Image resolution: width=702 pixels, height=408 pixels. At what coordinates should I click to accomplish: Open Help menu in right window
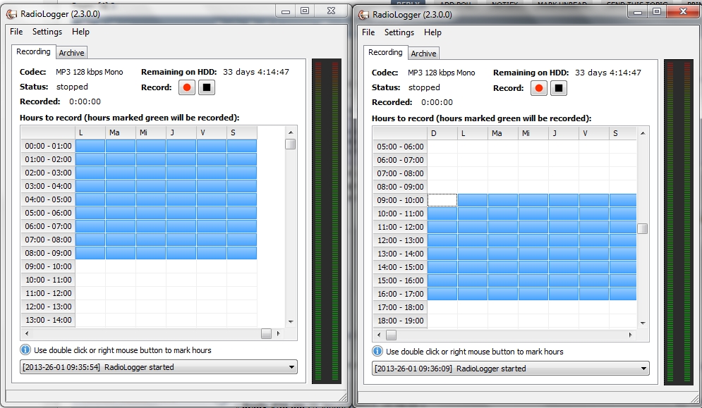432,32
